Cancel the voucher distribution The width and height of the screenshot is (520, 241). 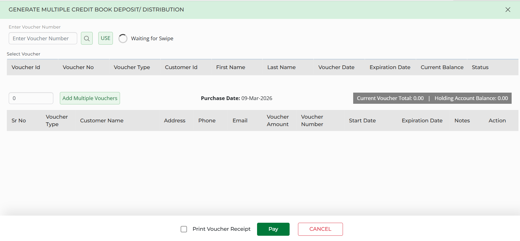tap(320, 229)
